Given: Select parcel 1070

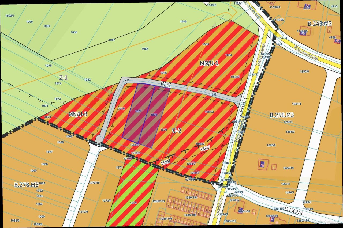Looking at the screenshot, I should (48, 117).
